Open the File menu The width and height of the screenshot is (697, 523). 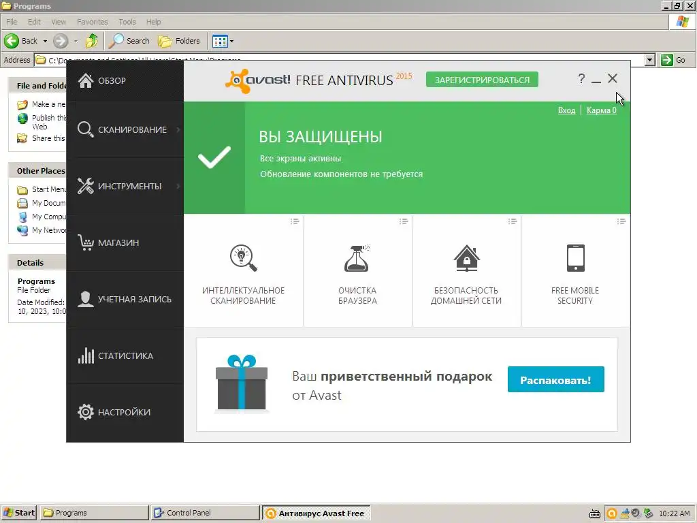coord(12,22)
